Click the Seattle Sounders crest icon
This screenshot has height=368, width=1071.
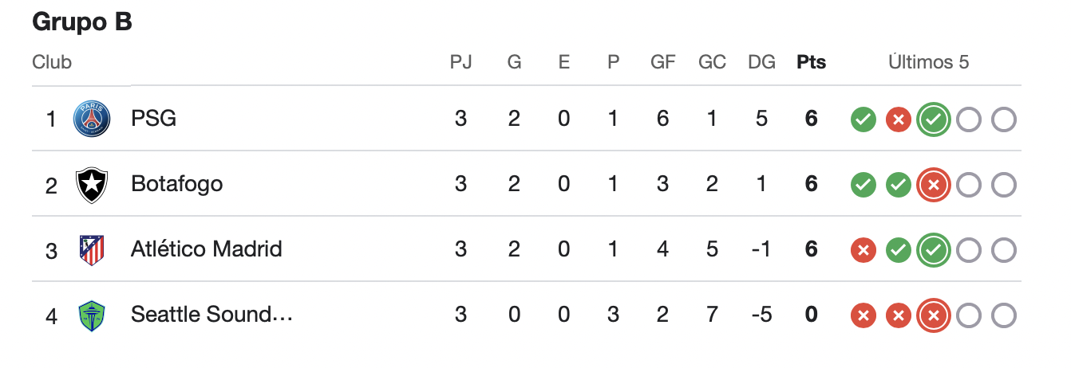coord(92,315)
